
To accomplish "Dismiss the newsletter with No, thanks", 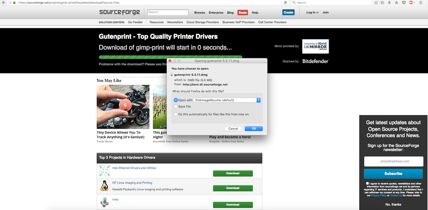I will 393,204.
